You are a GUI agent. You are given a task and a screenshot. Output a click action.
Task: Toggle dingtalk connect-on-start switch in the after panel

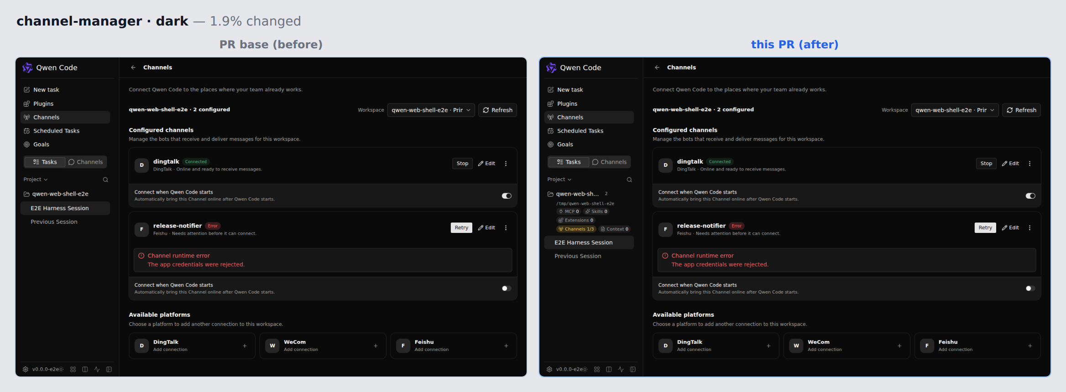[x=1030, y=196]
